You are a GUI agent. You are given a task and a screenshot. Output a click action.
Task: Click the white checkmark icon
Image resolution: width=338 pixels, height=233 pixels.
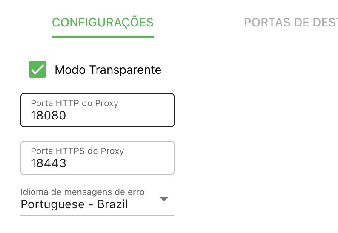point(37,70)
